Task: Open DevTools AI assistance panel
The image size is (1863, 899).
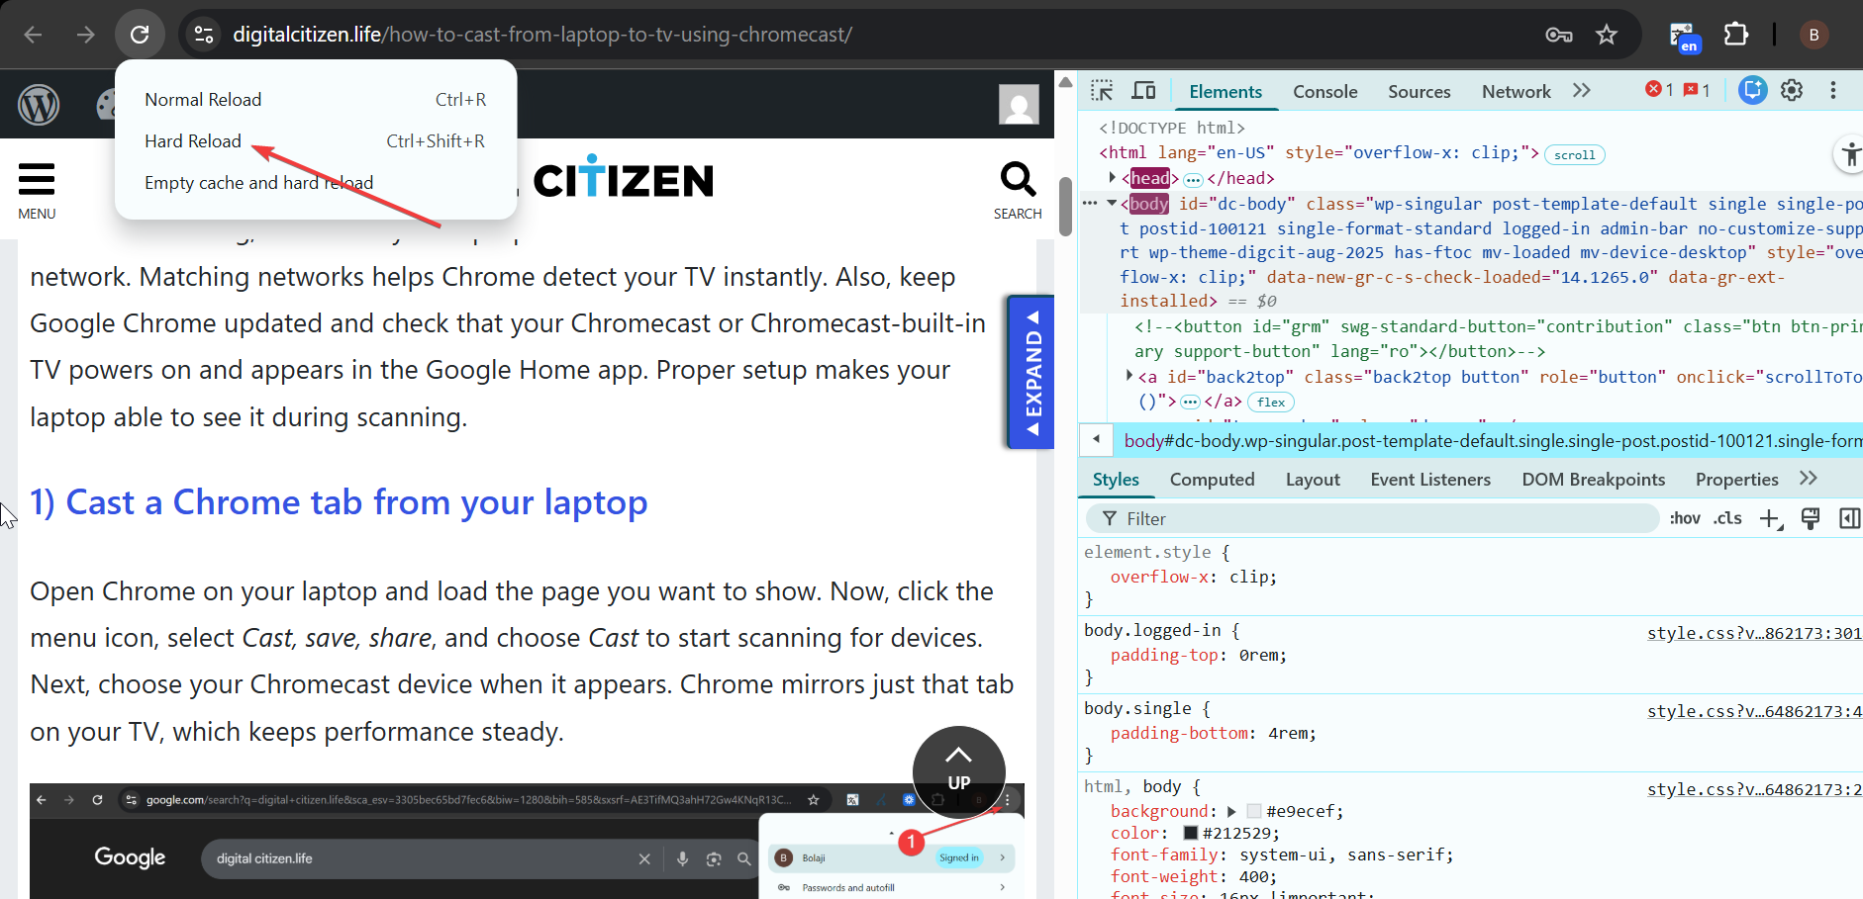Action: point(1752,90)
